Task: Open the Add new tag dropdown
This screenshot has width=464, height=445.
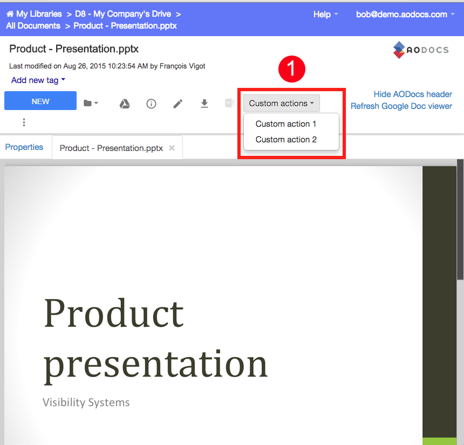Action: pos(38,80)
